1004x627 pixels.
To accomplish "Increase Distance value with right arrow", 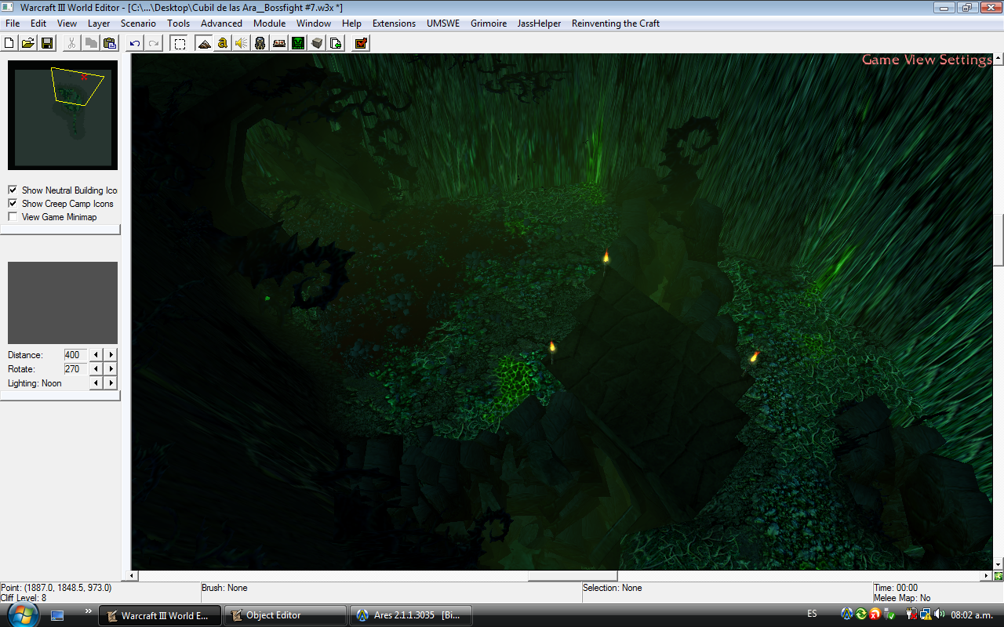I will (111, 355).
